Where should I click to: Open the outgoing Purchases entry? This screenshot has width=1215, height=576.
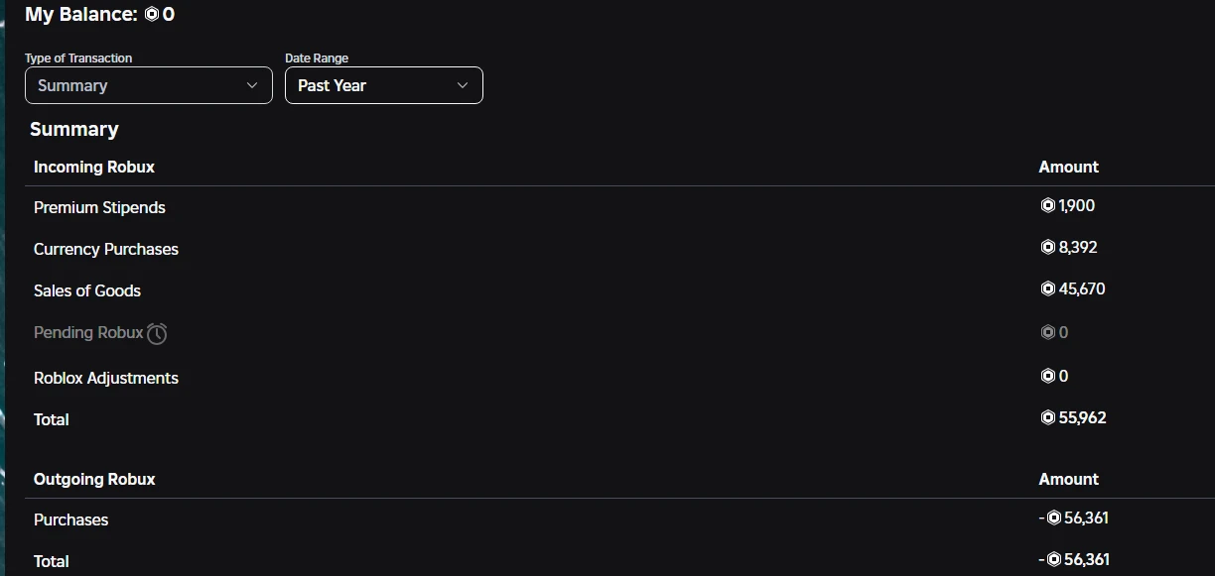click(70, 519)
